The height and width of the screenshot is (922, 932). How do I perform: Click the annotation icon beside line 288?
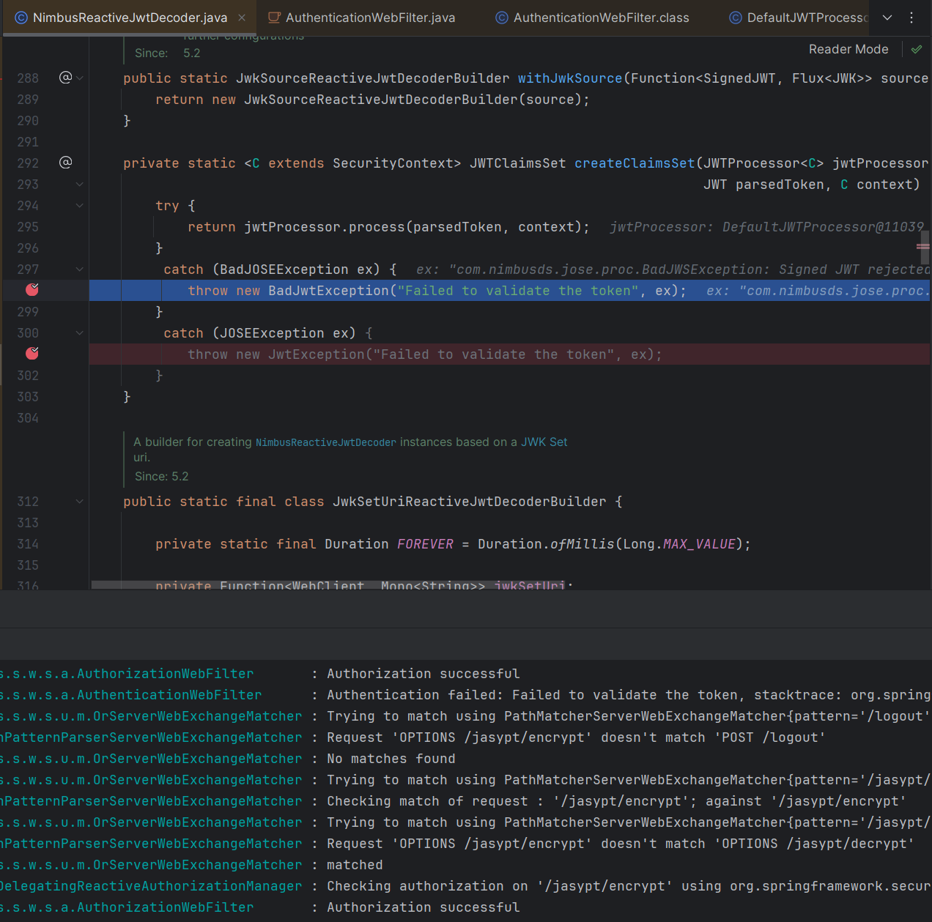pos(66,78)
